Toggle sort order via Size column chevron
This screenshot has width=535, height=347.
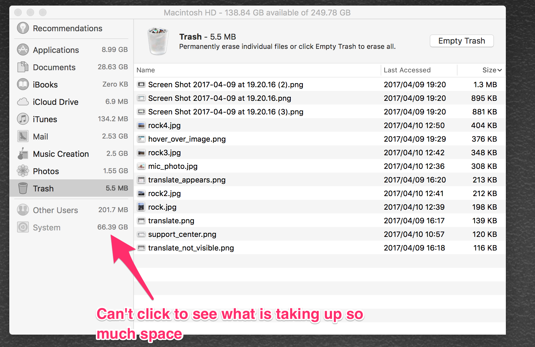(x=499, y=70)
